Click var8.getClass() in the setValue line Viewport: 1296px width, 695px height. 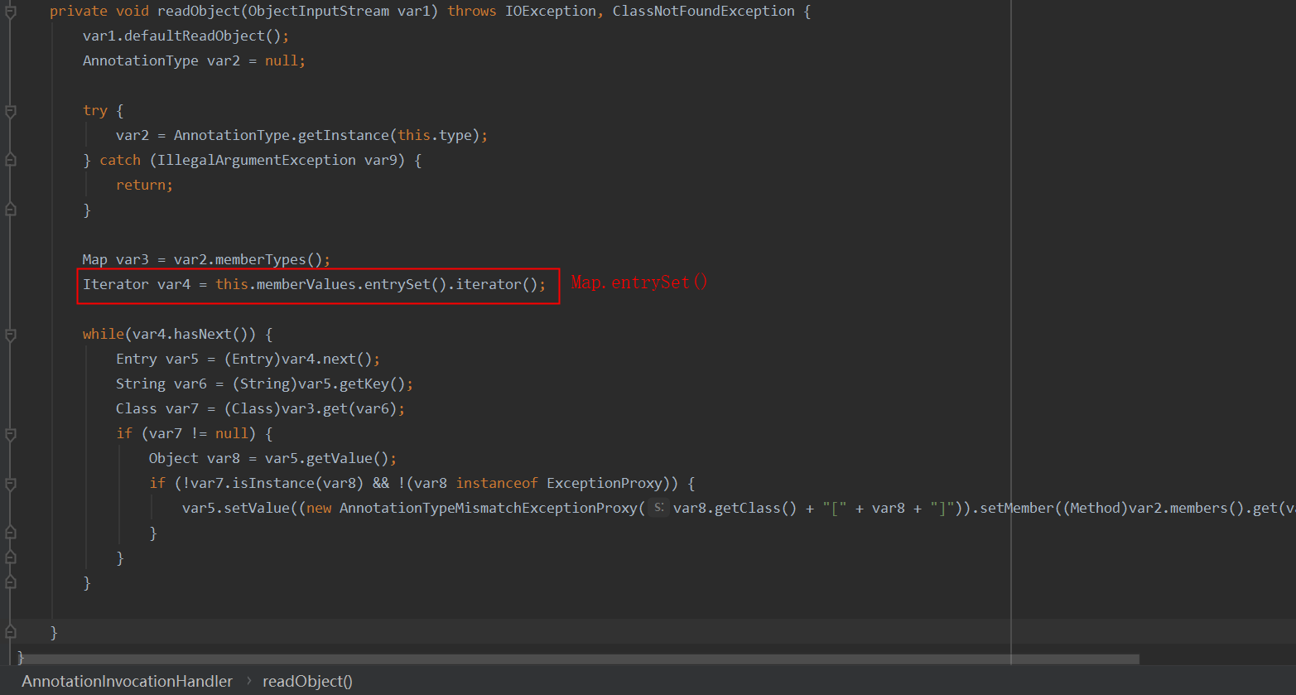click(x=735, y=508)
